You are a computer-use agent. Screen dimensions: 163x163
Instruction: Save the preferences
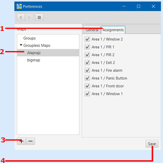(152, 144)
